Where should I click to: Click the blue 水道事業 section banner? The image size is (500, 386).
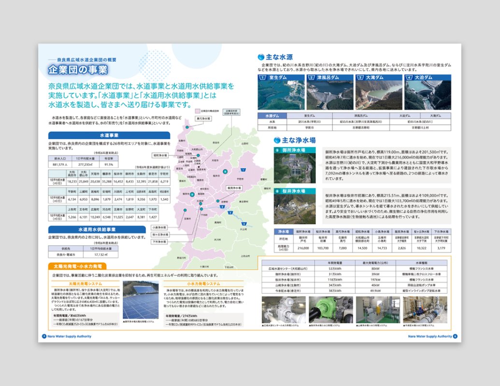[109, 136]
